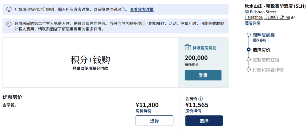This screenshot has height=140, width=308.
Task: Open 房价详情 under member price ¥11,565
Action: (x=193, y=111)
